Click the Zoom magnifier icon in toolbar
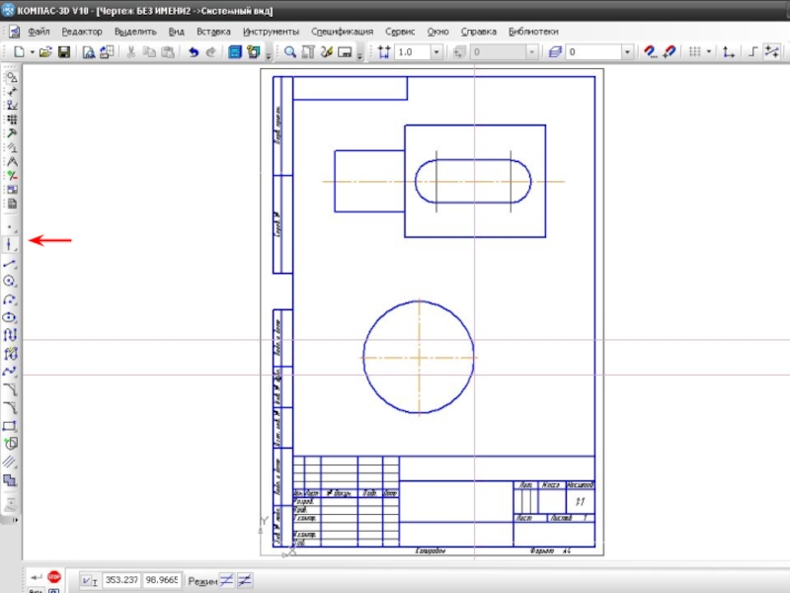Screen dimensions: 790x593 point(290,51)
